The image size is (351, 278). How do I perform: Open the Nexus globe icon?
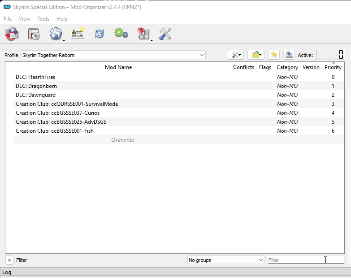tap(56, 34)
